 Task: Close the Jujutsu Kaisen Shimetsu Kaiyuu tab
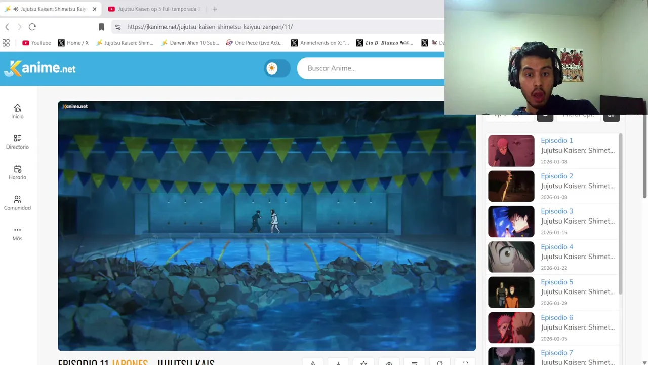coord(94,9)
